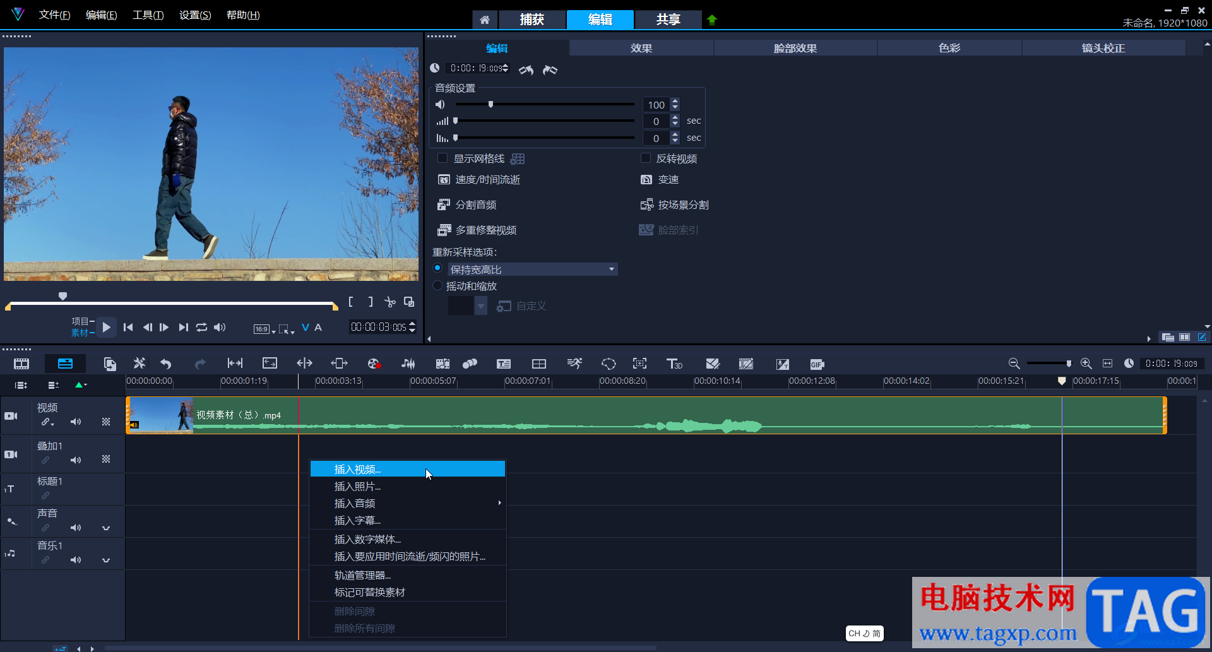Select the 摇动和缩放 radio button
The width and height of the screenshot is (1212, 652).
tap(437, 286)
